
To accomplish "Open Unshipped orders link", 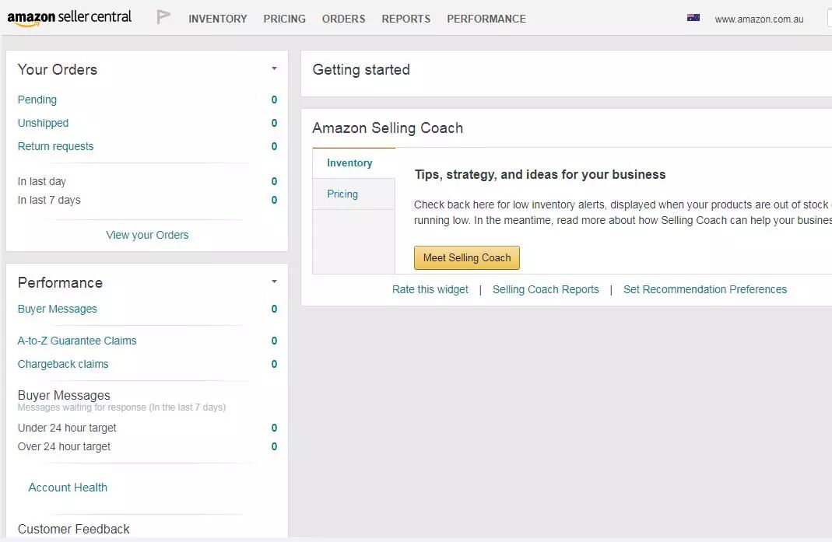I will (x=43, y=123).
